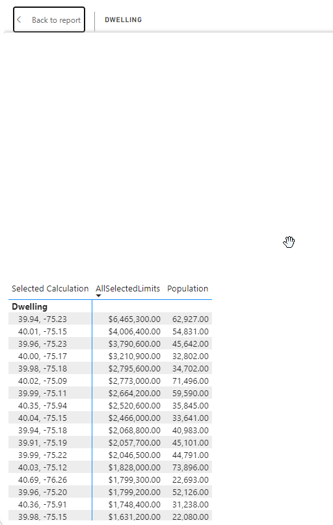Image resolution: width=333 pixels, height=525 pixels.
Task: Select the Dwelling group row
Action: [29, 306]
